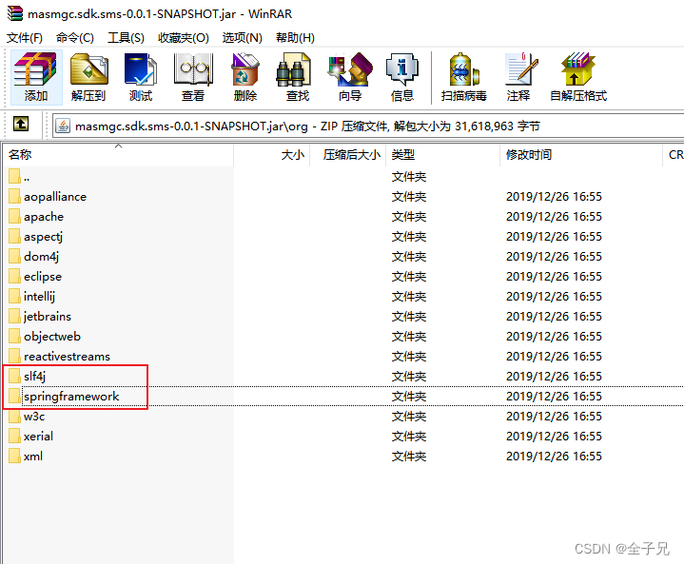This screenshot has width=684, height=564.
Task: Click the Virus Scan (扫描病毒) icon
Action: pos(463,77)
